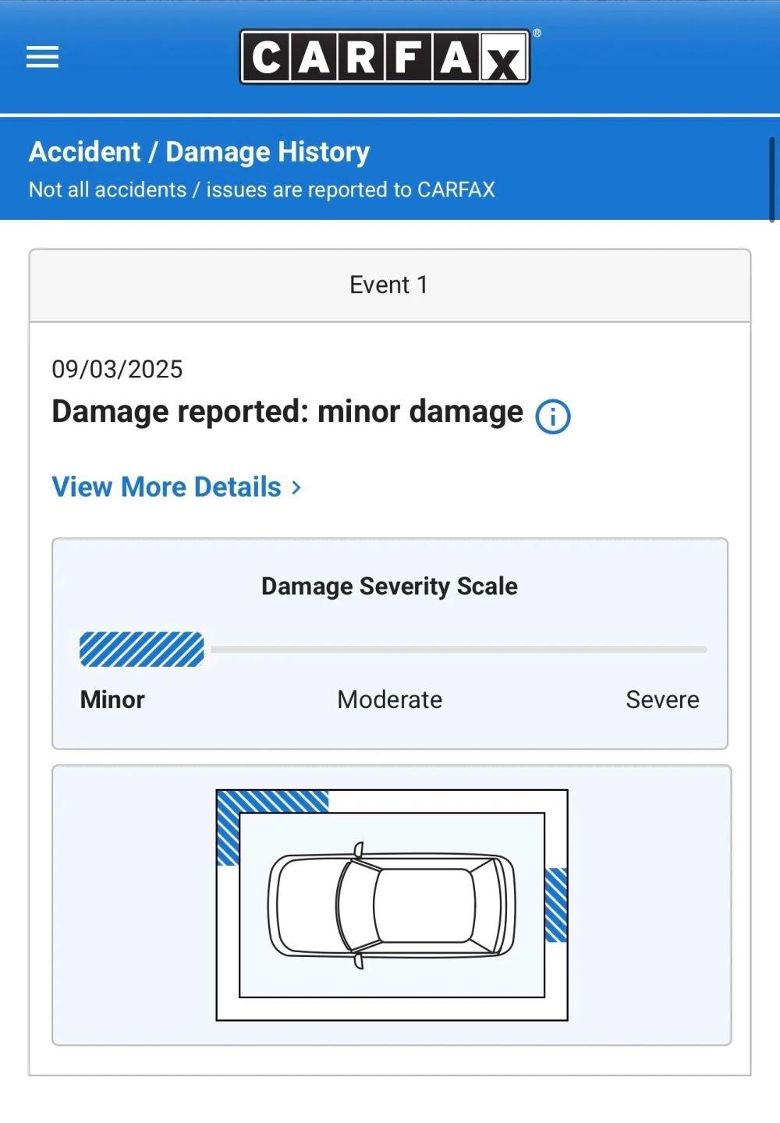Open the View More Details link

pos(176,487)
